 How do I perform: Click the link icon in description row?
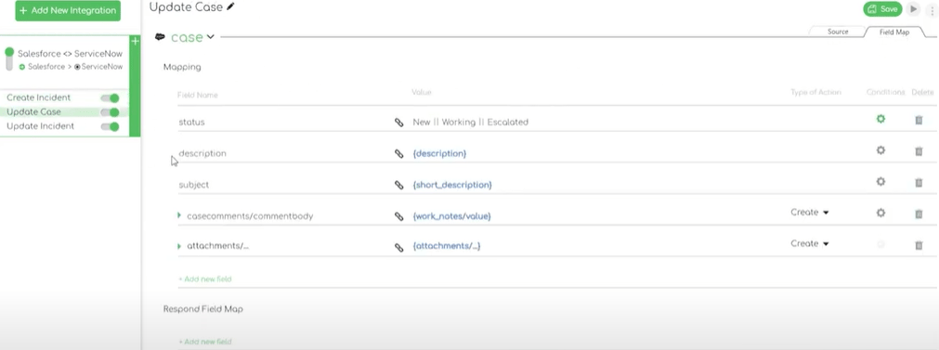tap(398, 154)
